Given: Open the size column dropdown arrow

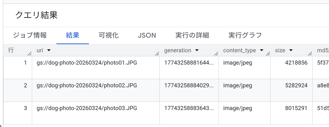Looking at the screenshot, I should tap(291, 50).
